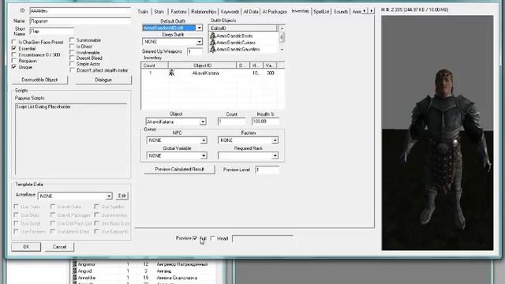This screenshot has width=505, height=284.
Task: Click Annekke's actor icon in background list
Action: (x=74, y=278)
